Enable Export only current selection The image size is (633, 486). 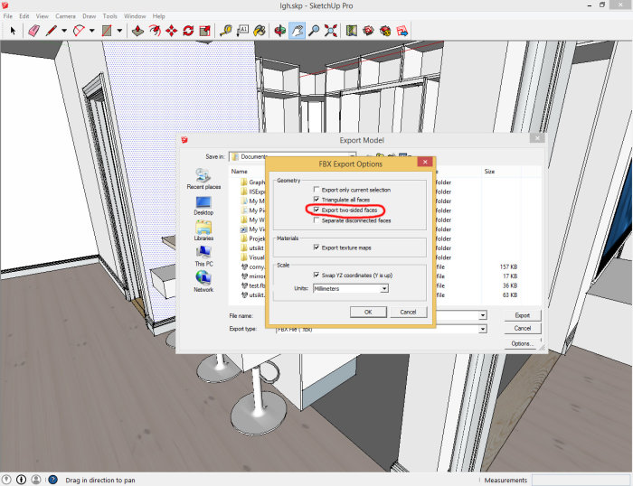coord(316,189)
